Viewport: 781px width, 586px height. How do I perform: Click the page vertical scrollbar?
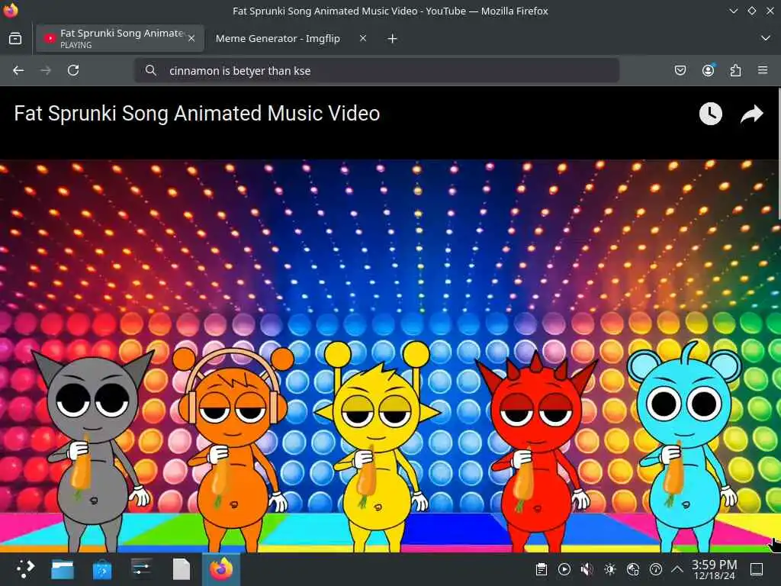pos(779,154)
